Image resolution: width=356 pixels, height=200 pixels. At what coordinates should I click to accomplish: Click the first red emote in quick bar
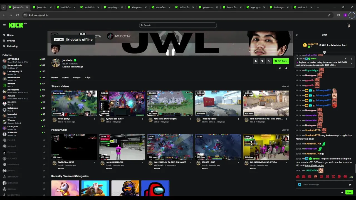coord(298,177)
